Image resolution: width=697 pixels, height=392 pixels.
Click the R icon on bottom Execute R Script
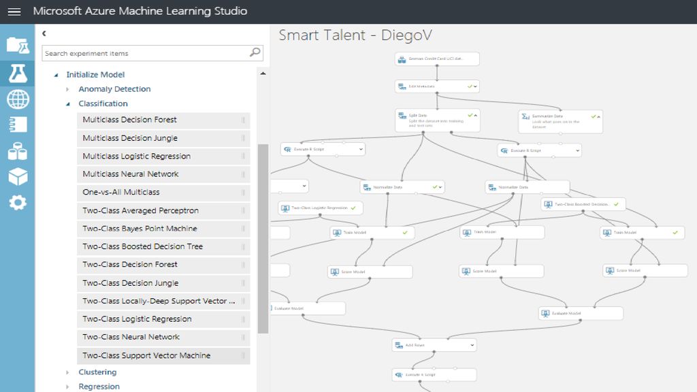[399, 375]
